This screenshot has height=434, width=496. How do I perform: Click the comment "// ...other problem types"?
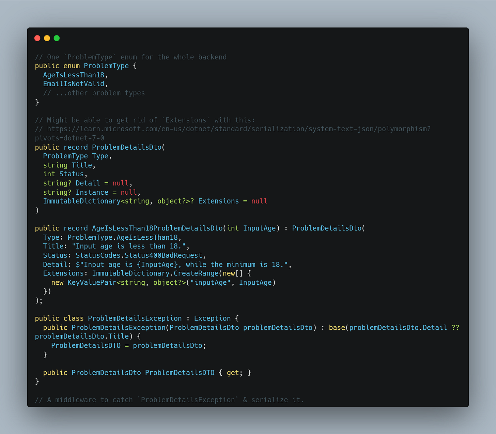[94, 93]
